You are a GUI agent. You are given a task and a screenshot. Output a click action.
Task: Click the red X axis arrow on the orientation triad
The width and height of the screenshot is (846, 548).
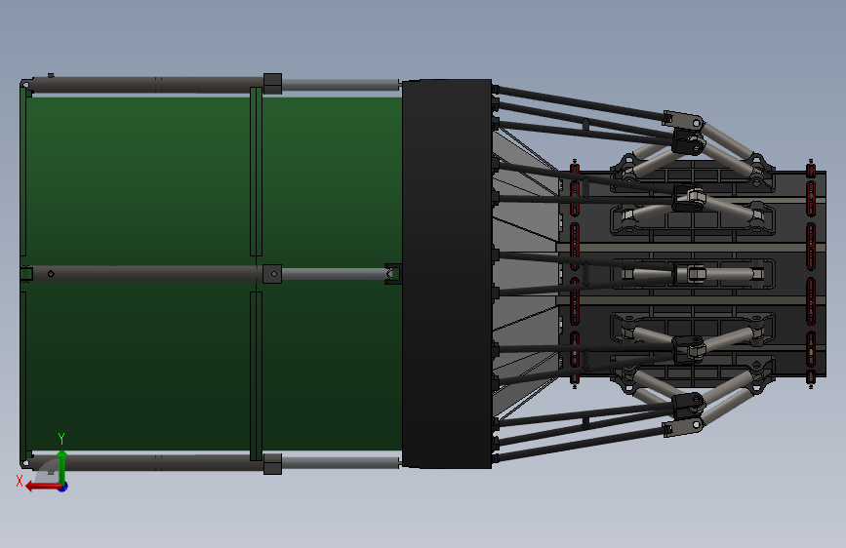coord(41,487)
